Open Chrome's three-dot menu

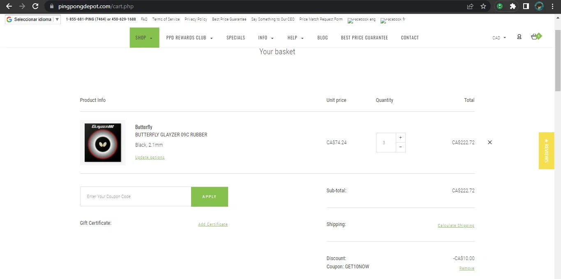coord(552,6)
